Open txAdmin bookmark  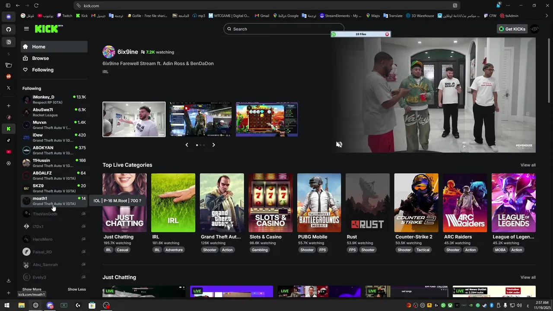pos(509,16)
